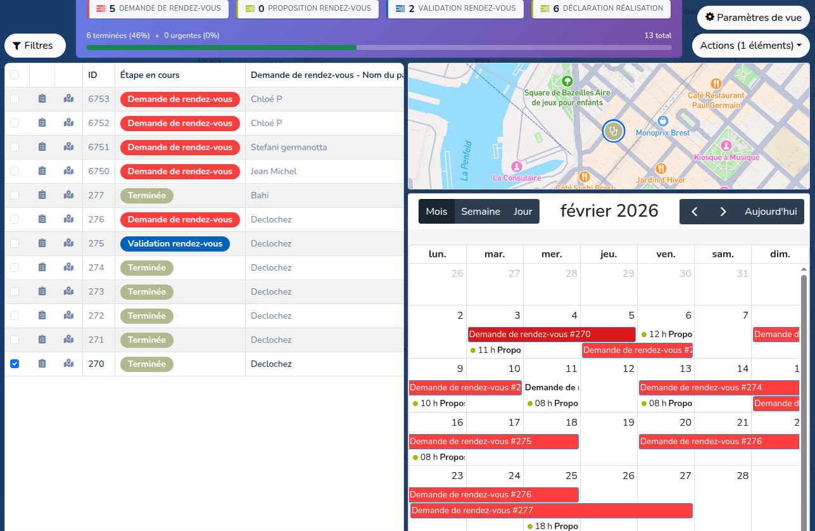Open clipboard icon for row 6753

point(42,99)
